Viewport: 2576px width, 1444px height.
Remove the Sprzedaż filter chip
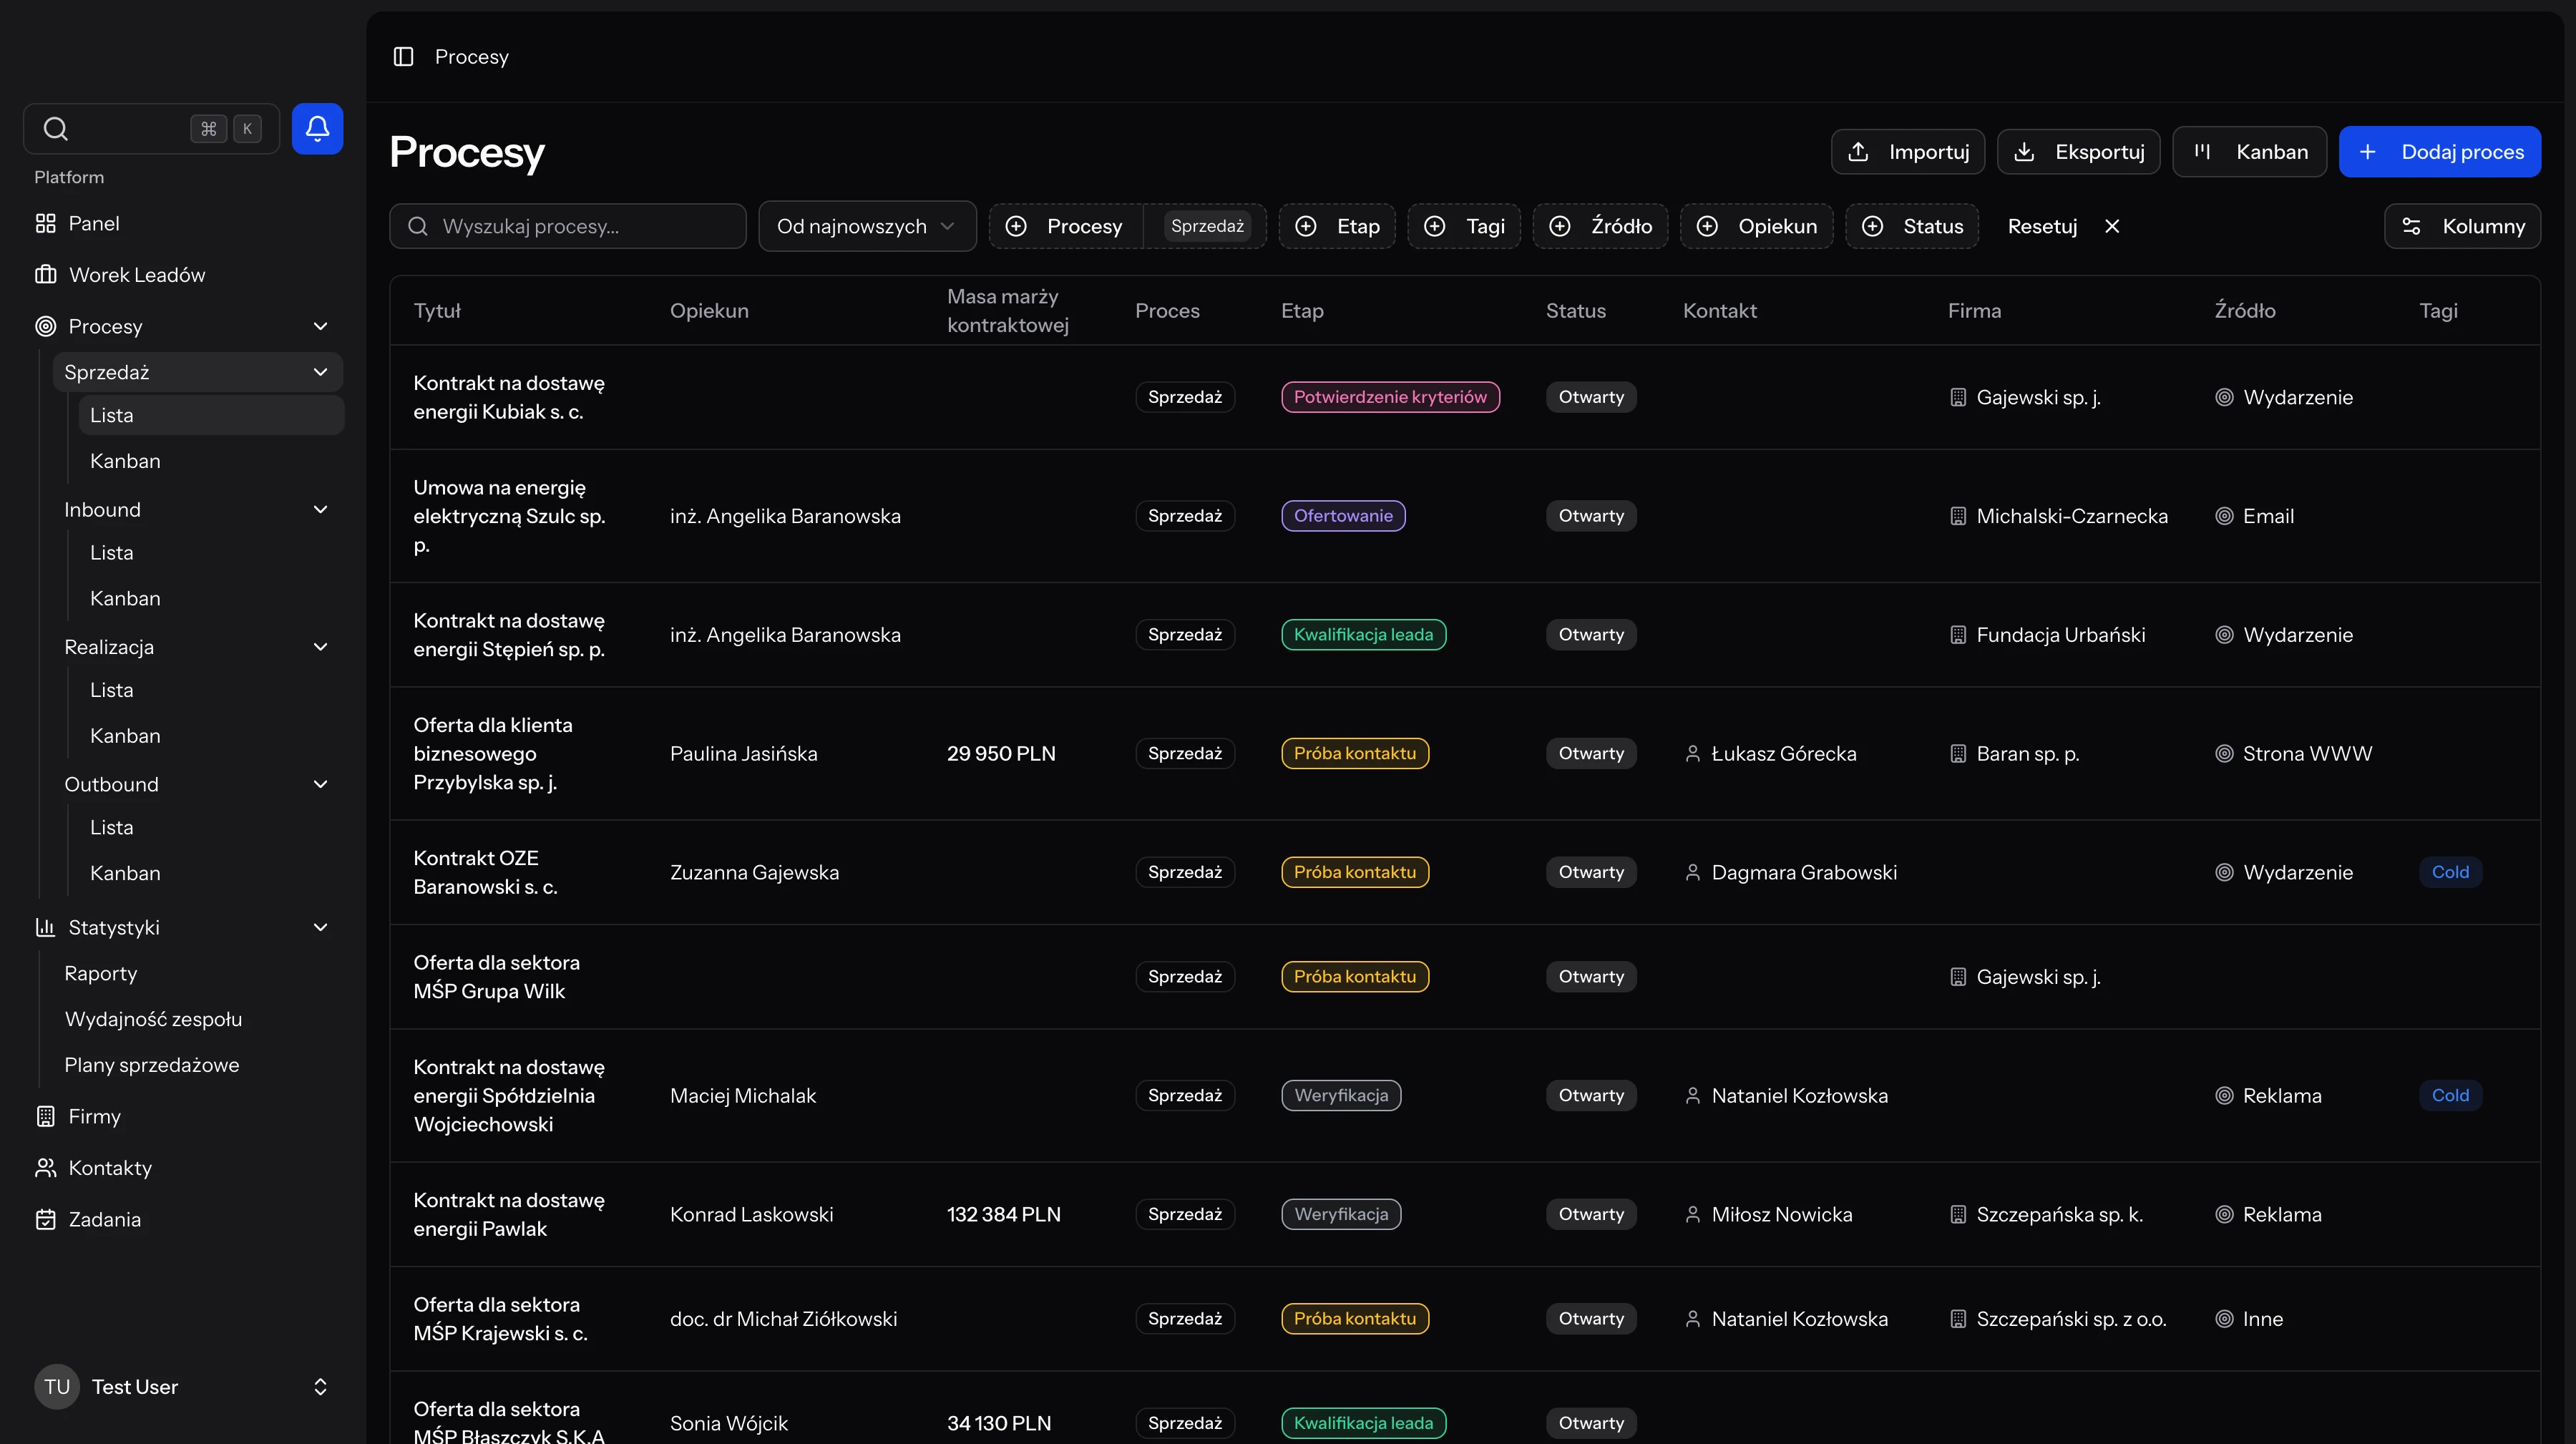click(x=1207, y=225)
